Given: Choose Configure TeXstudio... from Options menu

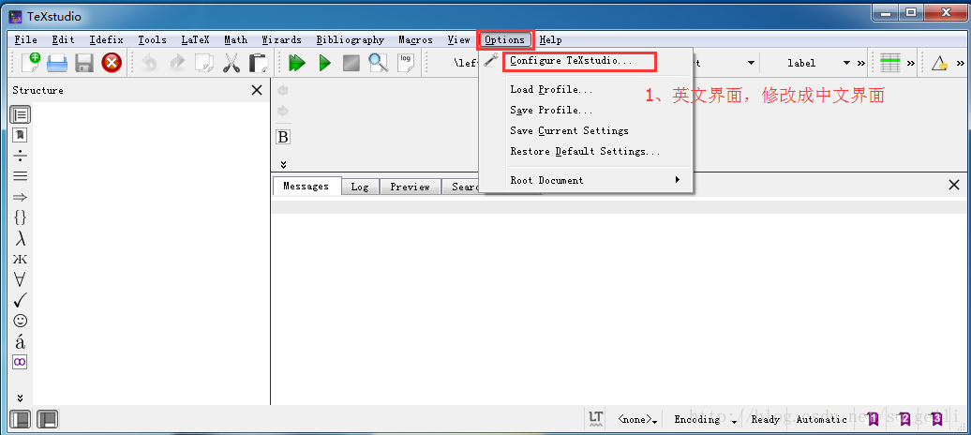Looking at the screenshot, I should pyautogui.click(x=571, y=61).
